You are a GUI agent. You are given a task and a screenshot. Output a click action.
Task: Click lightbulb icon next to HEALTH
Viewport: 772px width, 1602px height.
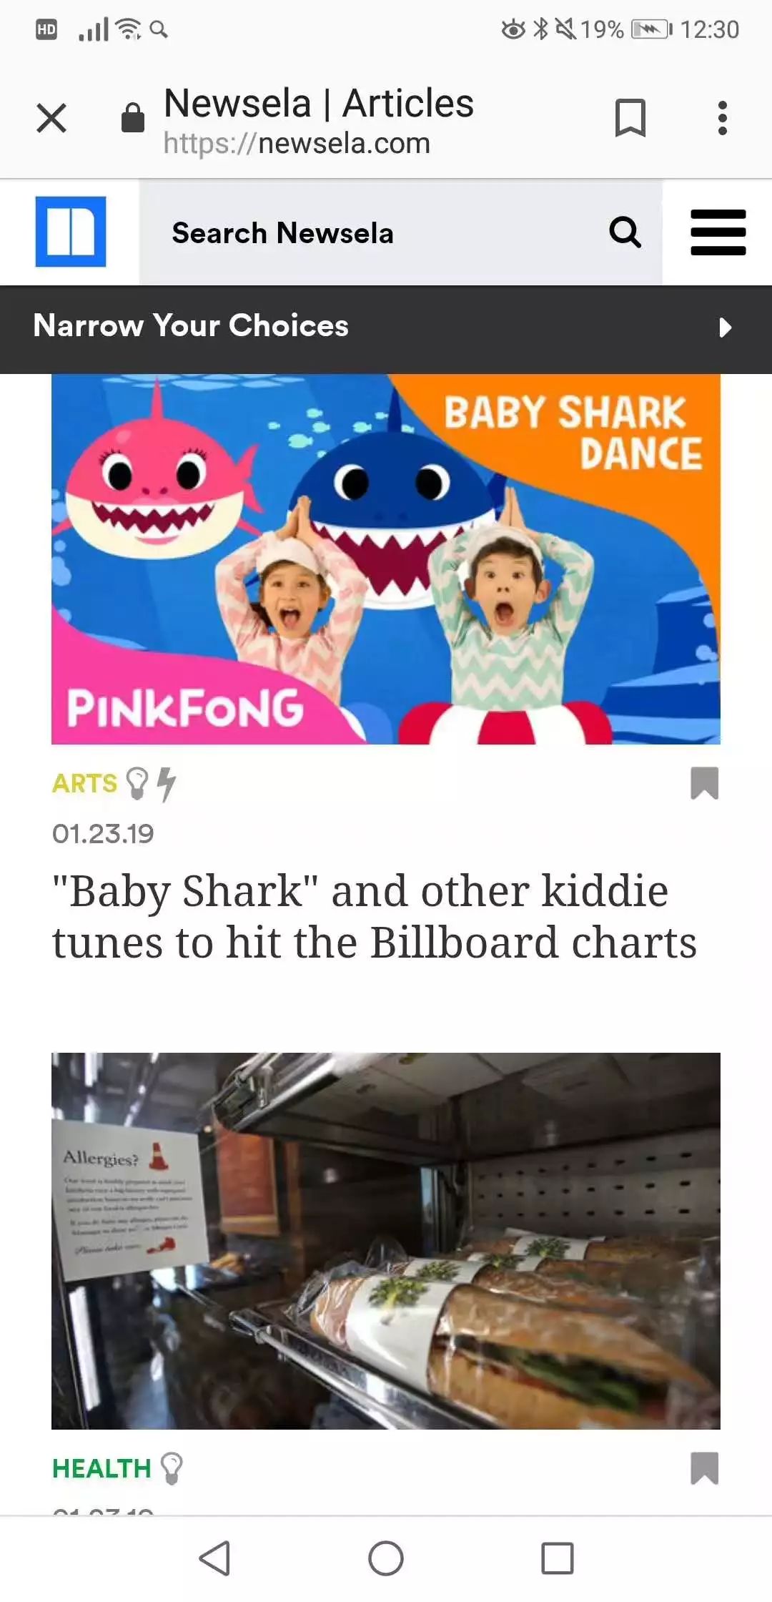(172, 1468)
